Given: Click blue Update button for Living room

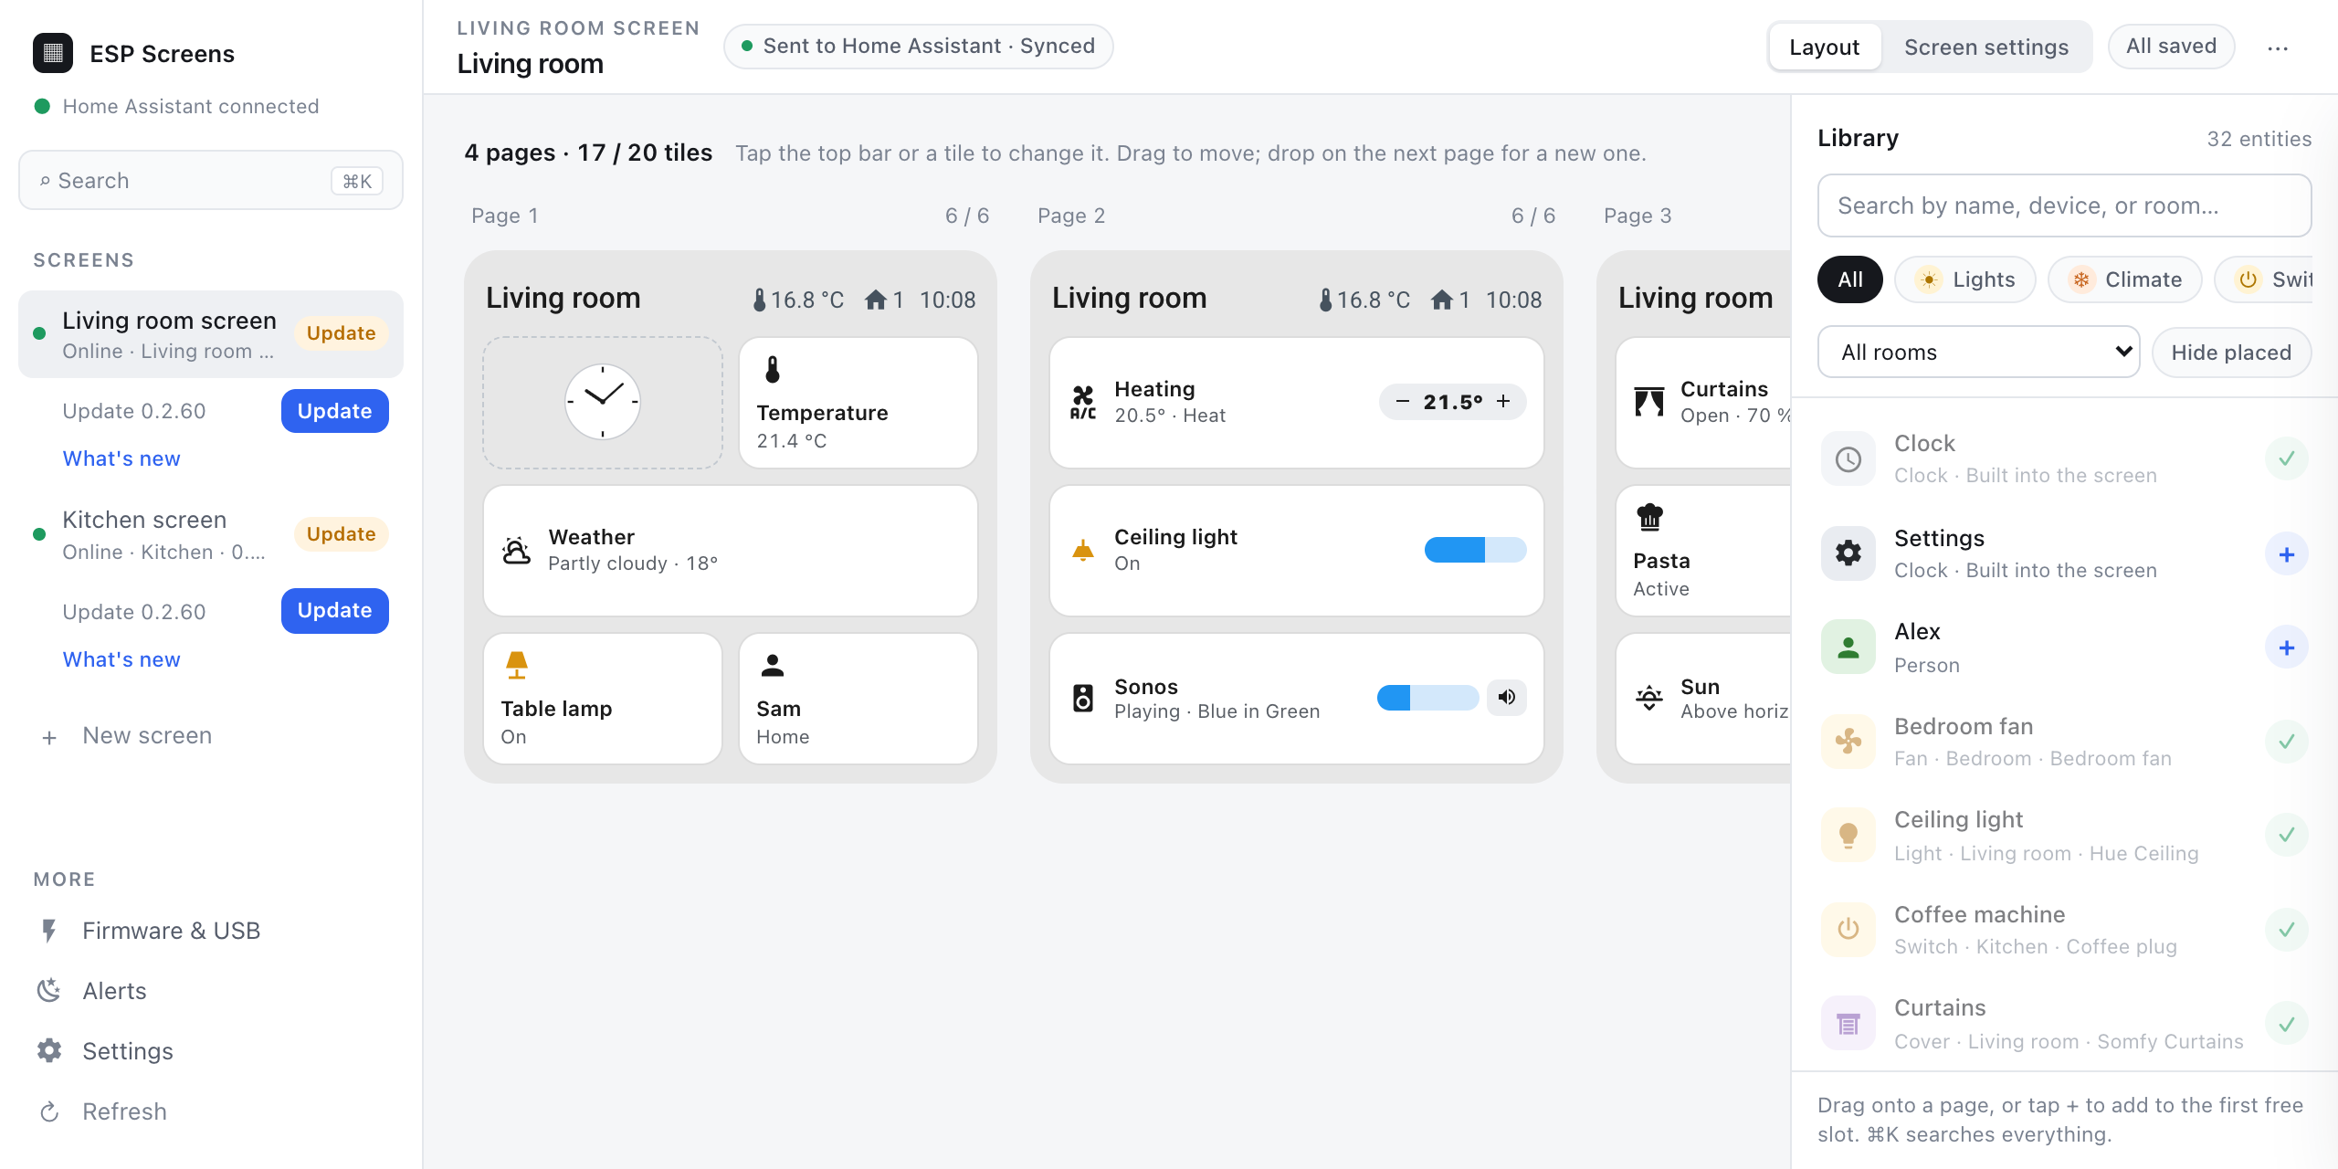Looking at the screenshot, I should tap(335, 411).
